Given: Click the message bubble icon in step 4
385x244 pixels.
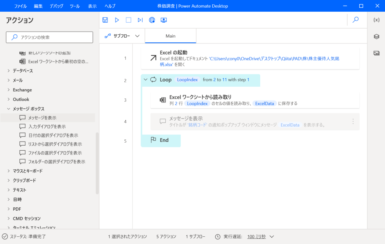Looking at the screenshot, I should point(163,121).
